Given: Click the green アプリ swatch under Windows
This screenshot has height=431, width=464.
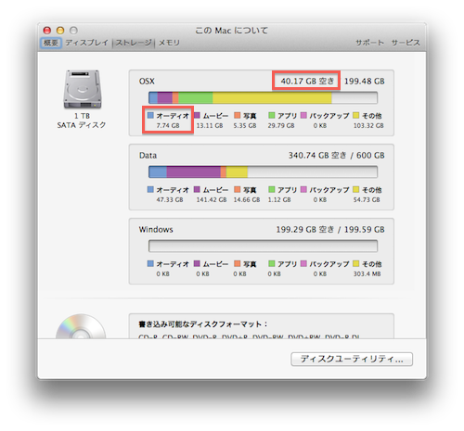Looking at the screenshot, I should (x=272, y=263).
